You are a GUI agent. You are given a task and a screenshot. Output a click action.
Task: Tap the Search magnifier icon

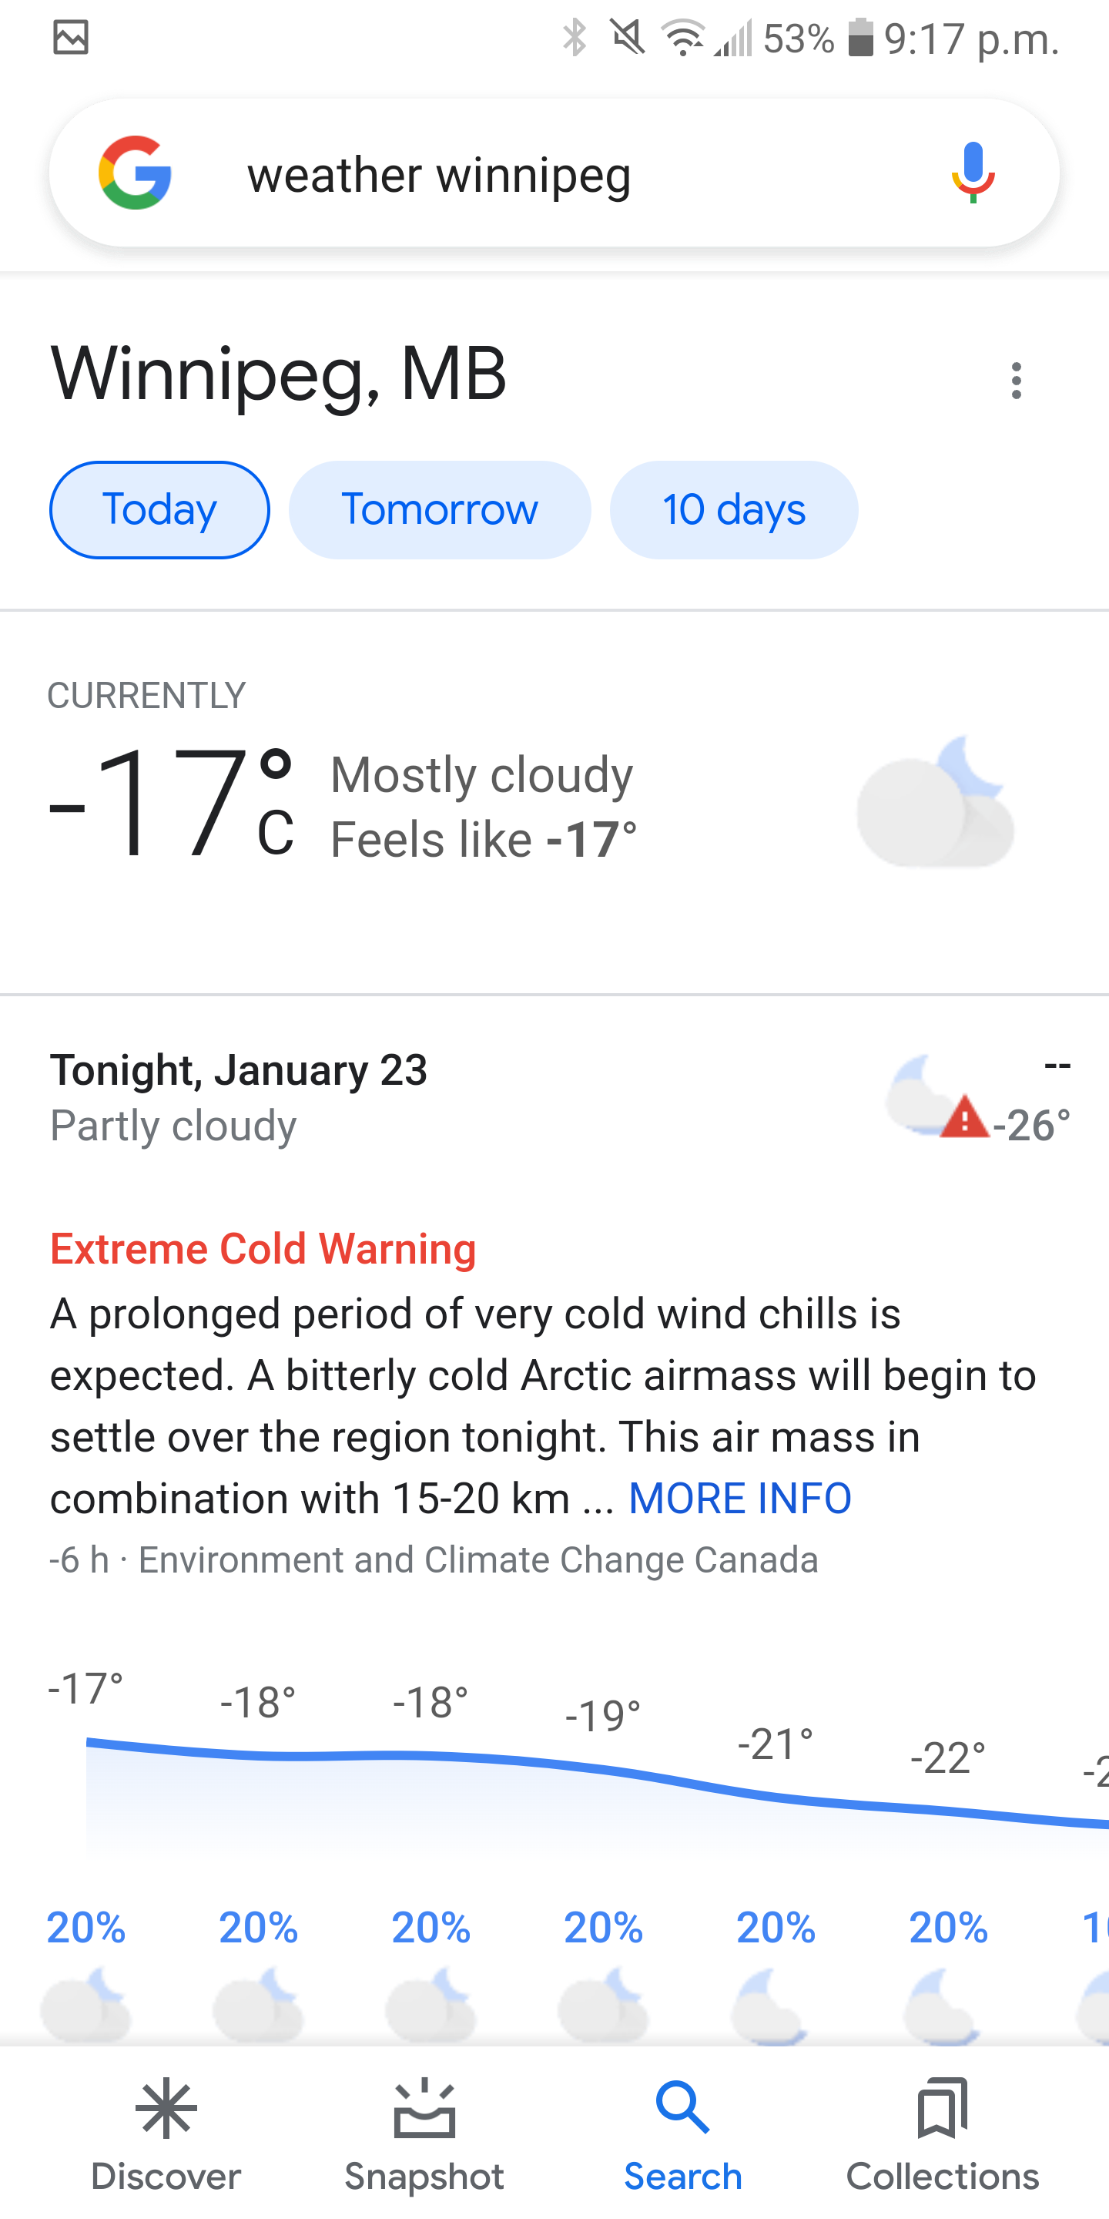point(683,2108)
